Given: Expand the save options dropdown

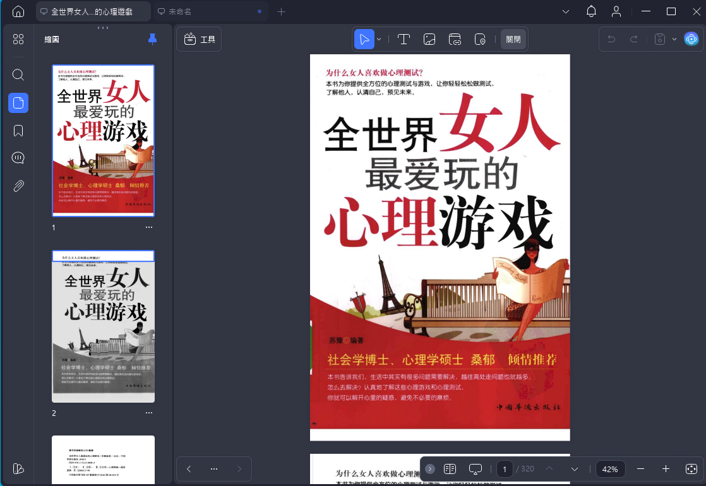Looking at the screenshot, I should coord(674,39).
